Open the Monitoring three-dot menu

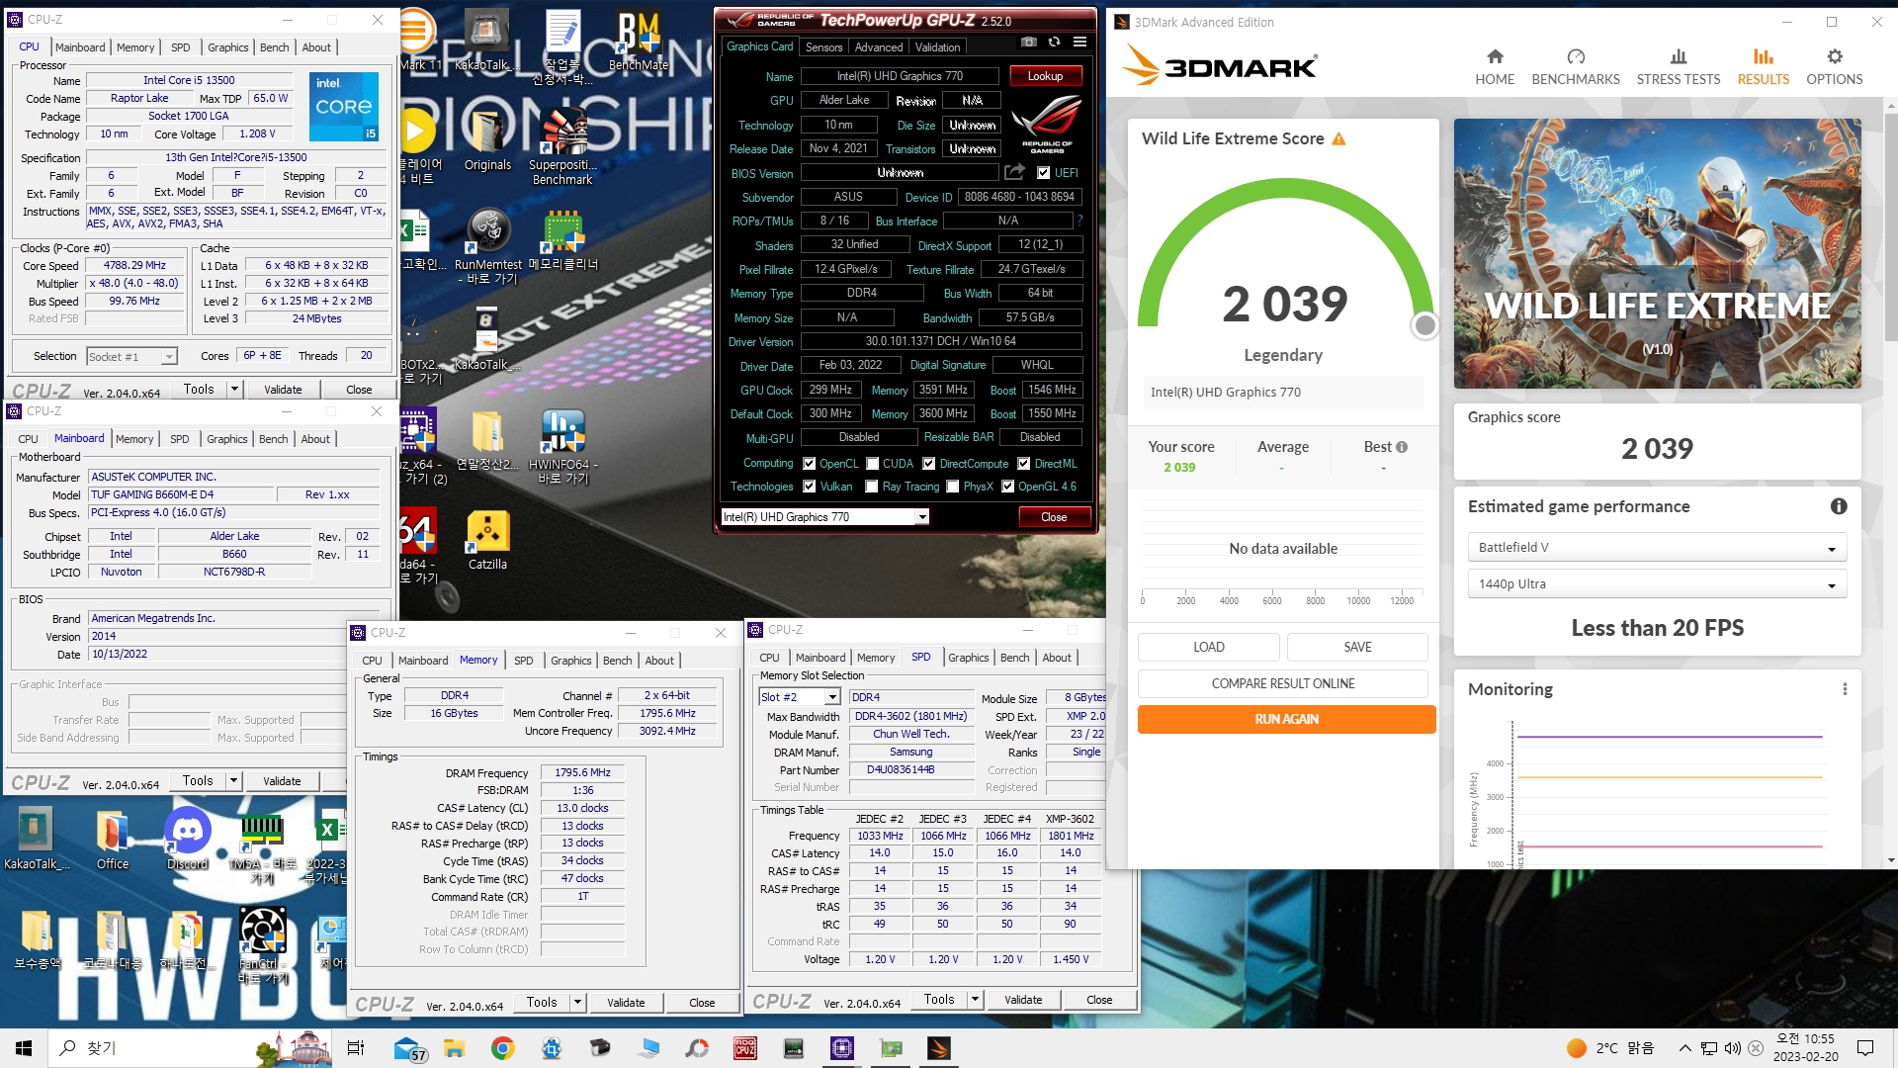tap(1845, 689)
